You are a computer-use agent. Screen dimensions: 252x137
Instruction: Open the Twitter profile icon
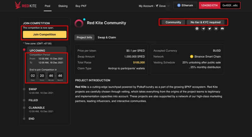pyautogui.click(x=209, y=29)
